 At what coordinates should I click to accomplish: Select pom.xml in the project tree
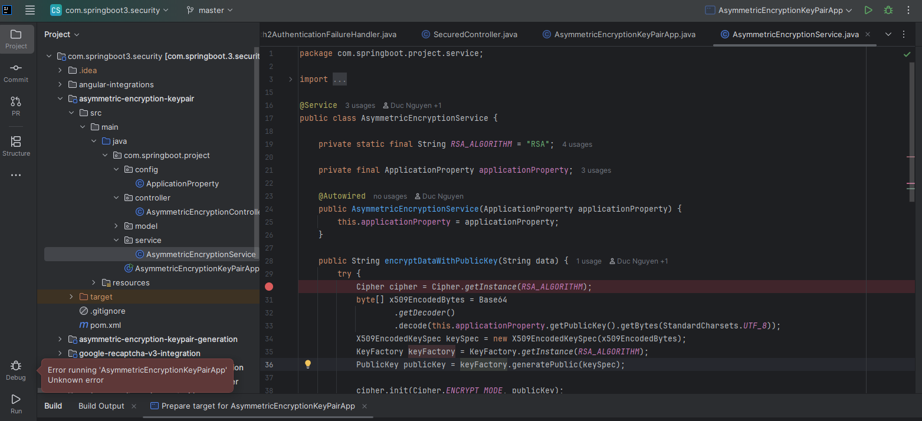click(100, 325)
